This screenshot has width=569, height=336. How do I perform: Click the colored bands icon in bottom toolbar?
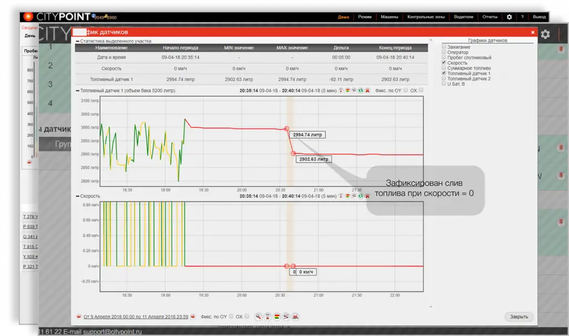tap(277, 317)
